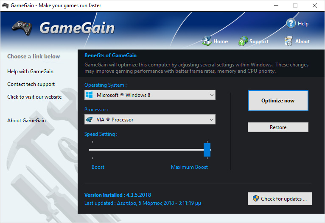The height and width of the screenshot is (223, 325).
Task: Click the Last updated date text
Action: pos(143,203)
